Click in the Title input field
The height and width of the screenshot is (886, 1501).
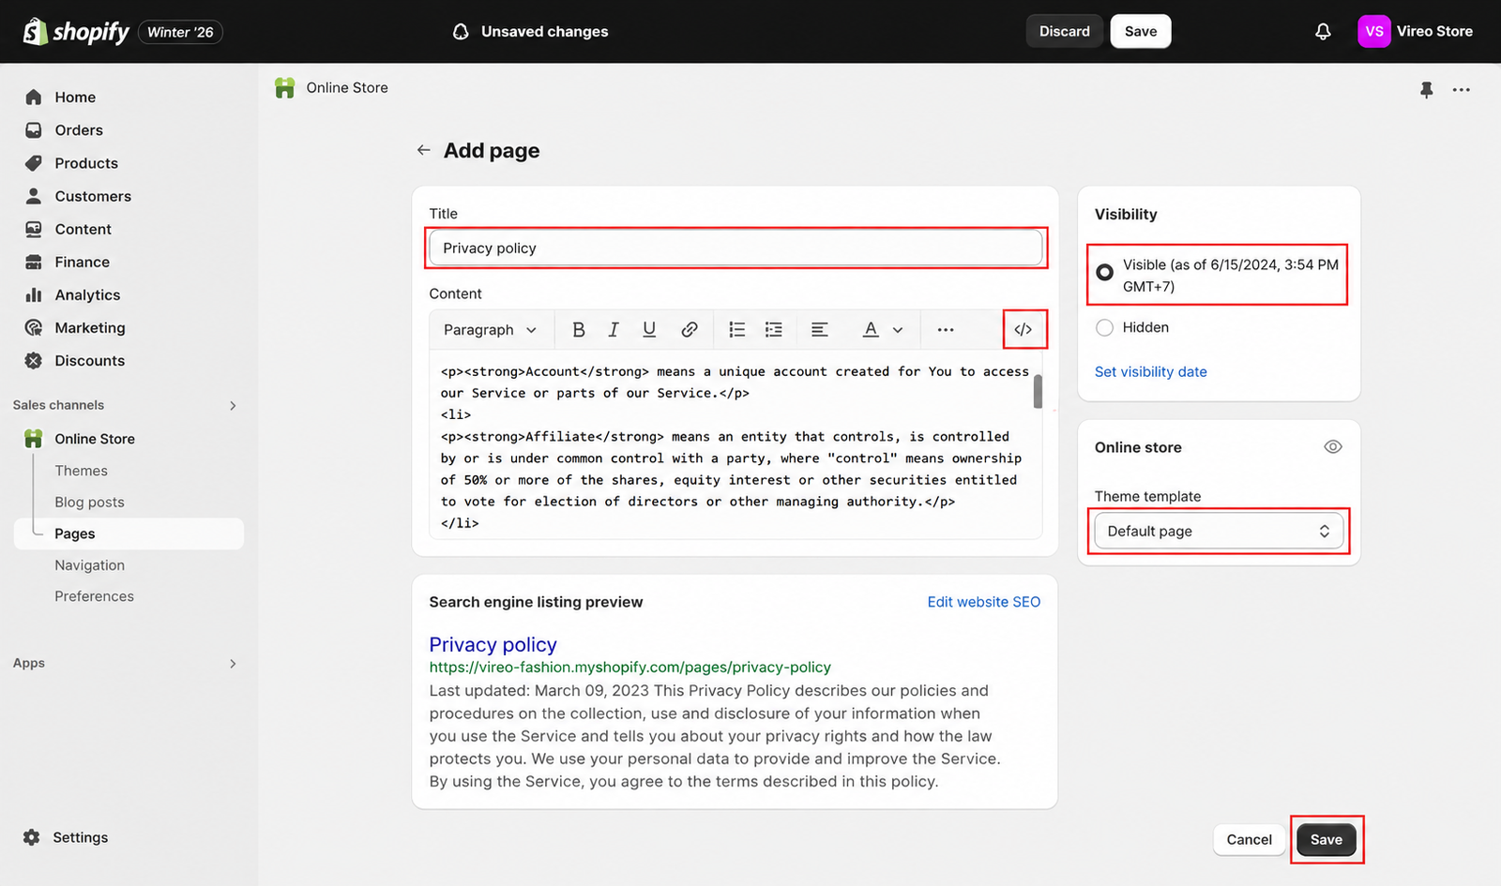tap(735, 248)
